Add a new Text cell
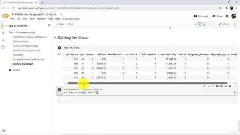 tap(70, 24)
